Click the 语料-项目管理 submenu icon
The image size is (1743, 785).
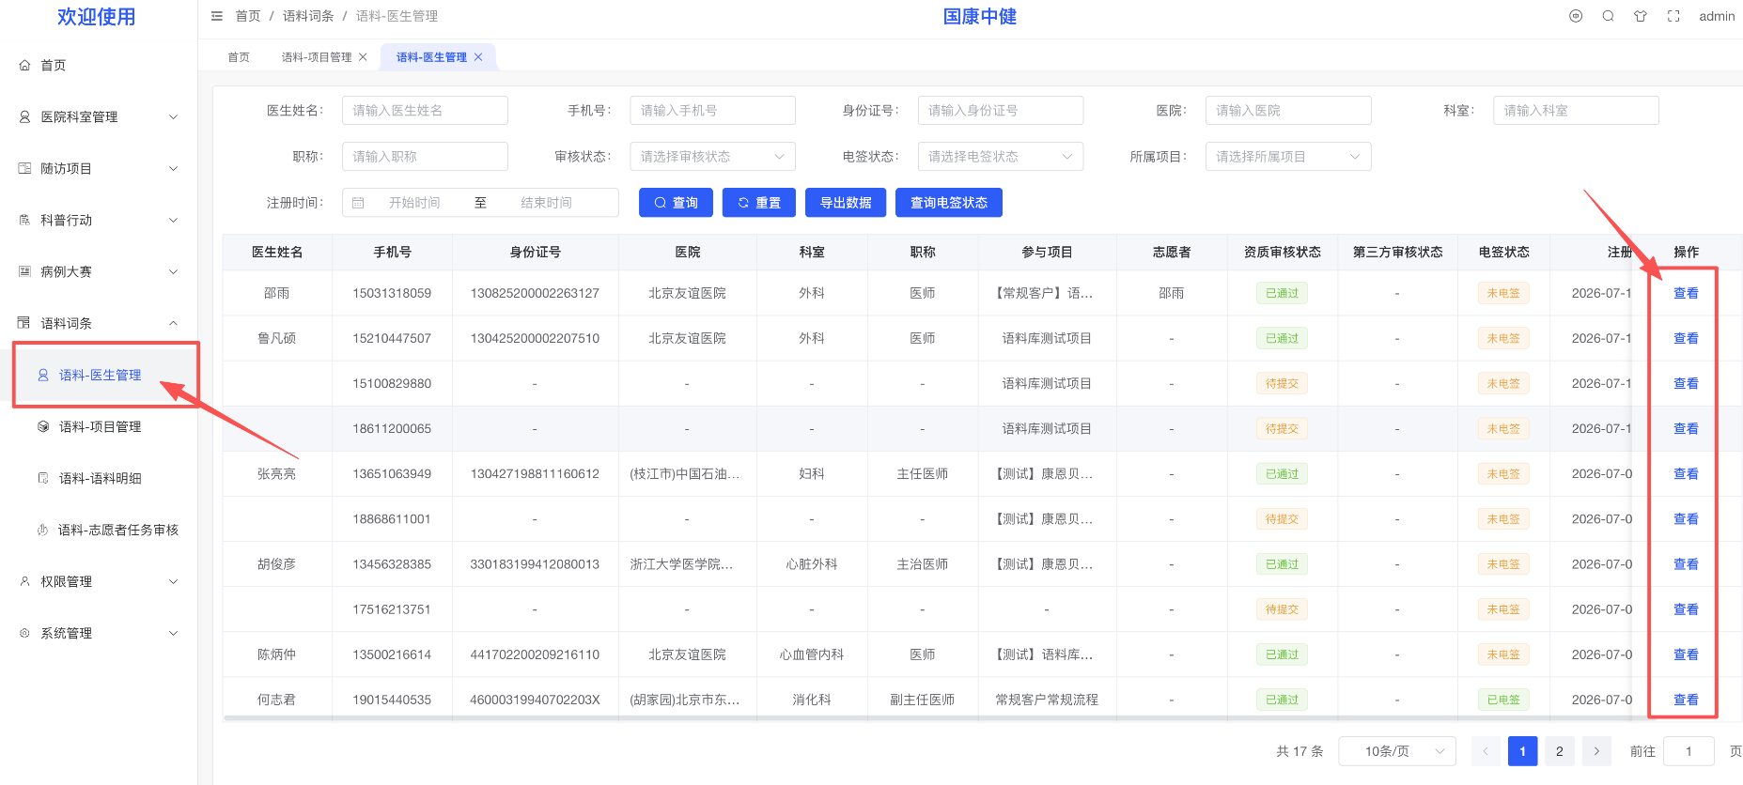(43, 426)
